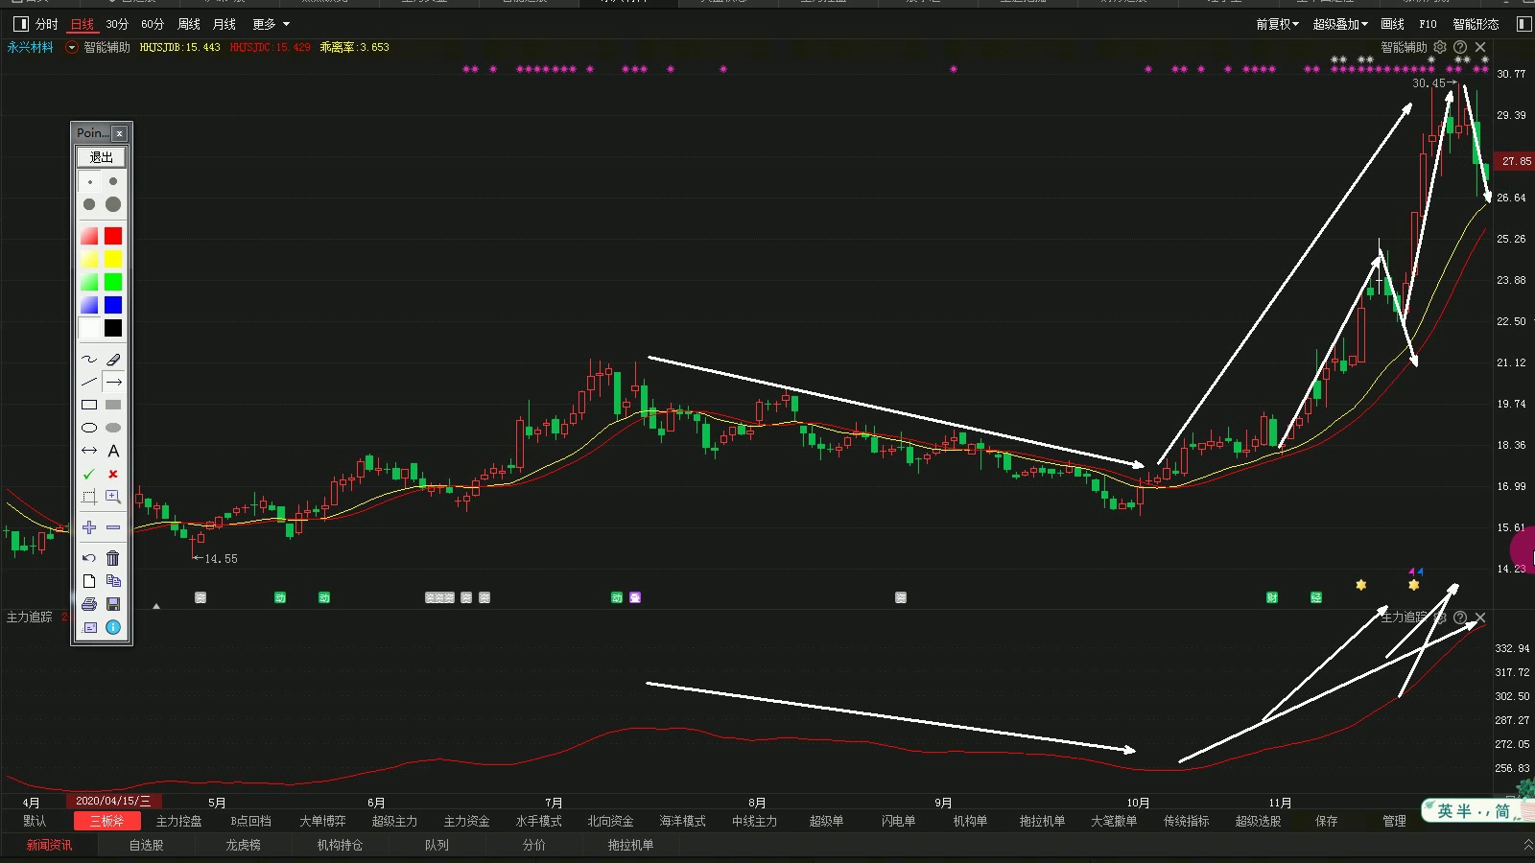Image resolution: width=1535 pixels, height=863 pixels.
Task: Pick the solid blue color swatch
Action: click(x=113, y=305)
